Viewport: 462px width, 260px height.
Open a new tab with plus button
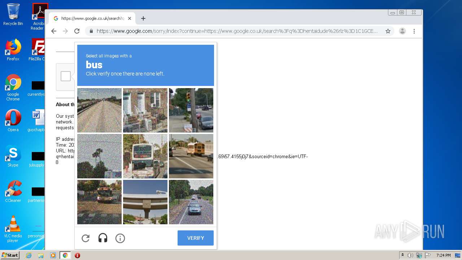143,18
